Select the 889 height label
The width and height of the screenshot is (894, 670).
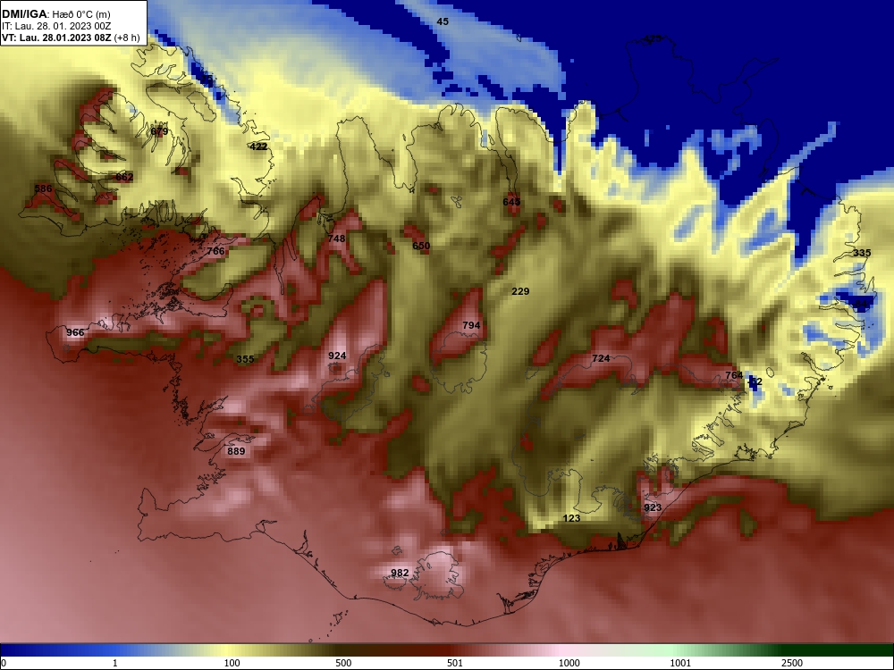[x=236, y=451]
